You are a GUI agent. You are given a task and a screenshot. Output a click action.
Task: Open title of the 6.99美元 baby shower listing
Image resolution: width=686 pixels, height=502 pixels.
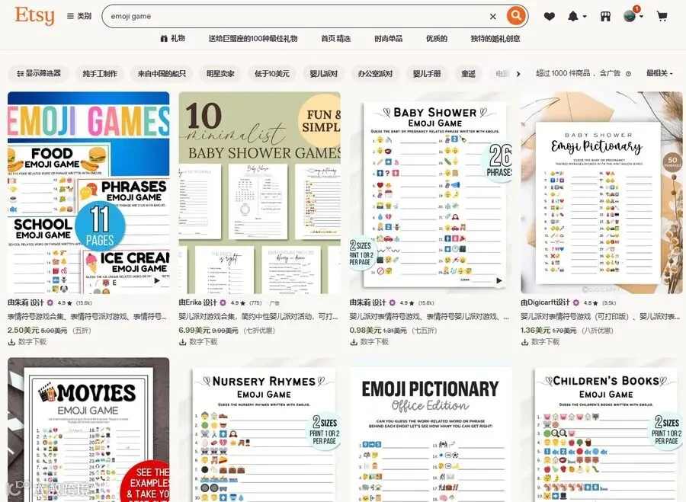258,317
